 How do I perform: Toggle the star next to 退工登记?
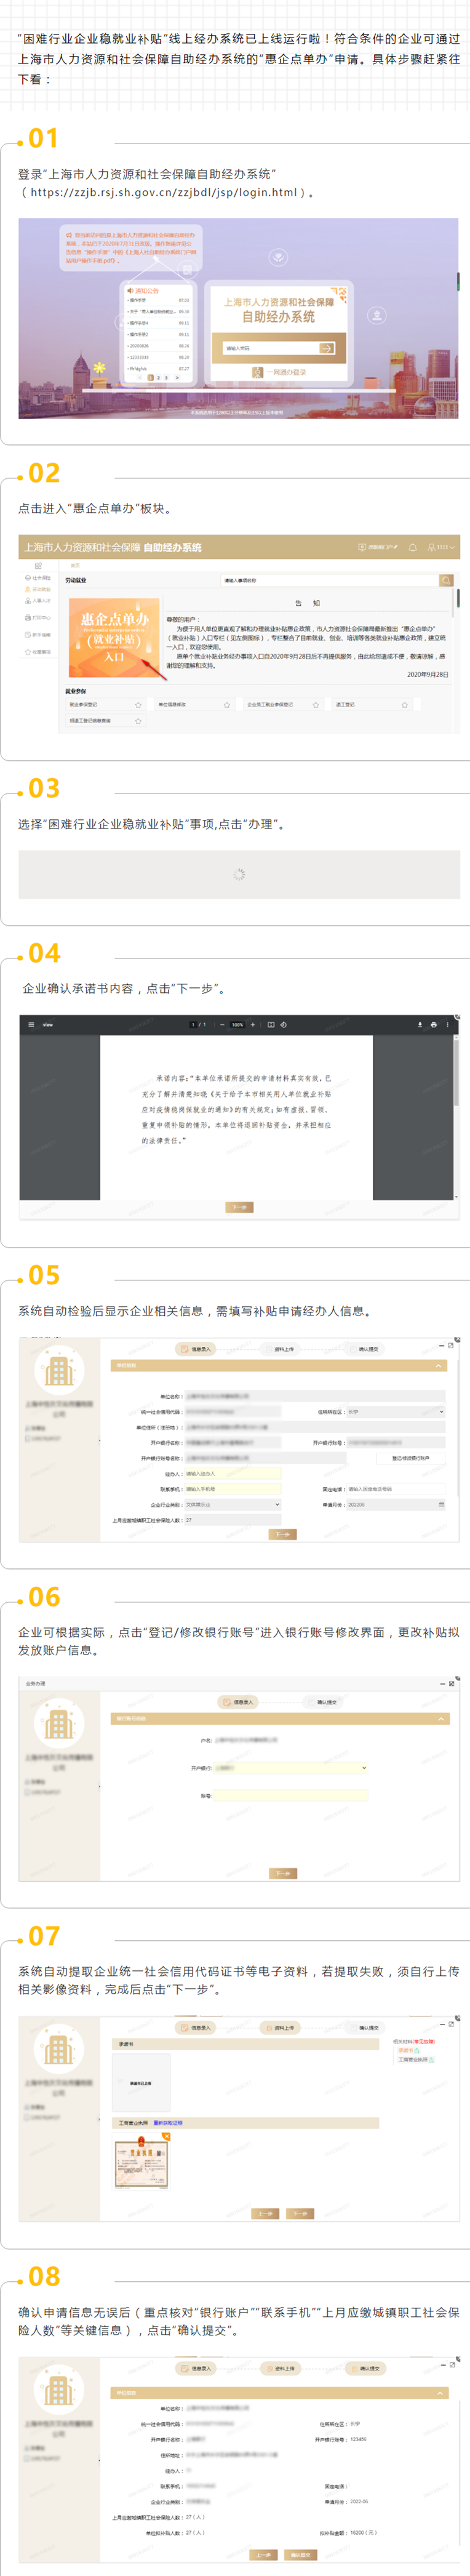[405, 705]
